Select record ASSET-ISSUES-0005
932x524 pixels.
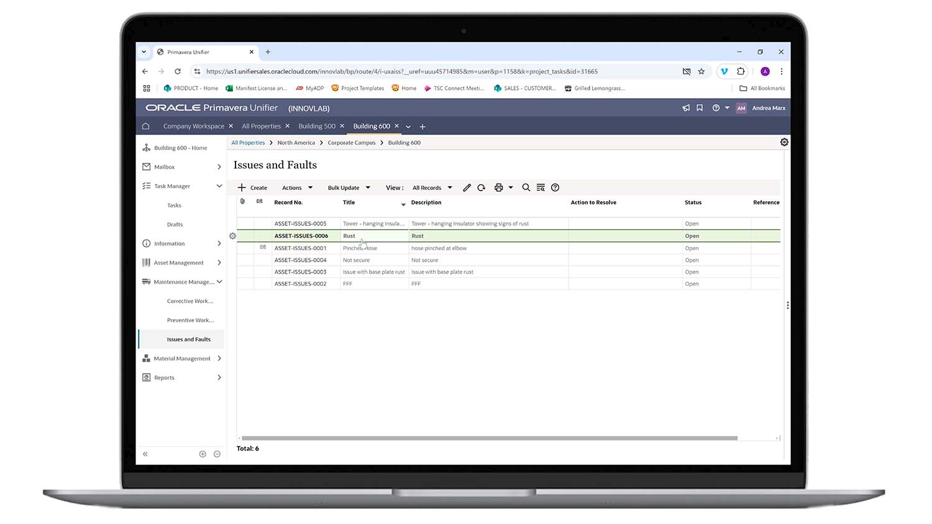click(300, 224)
